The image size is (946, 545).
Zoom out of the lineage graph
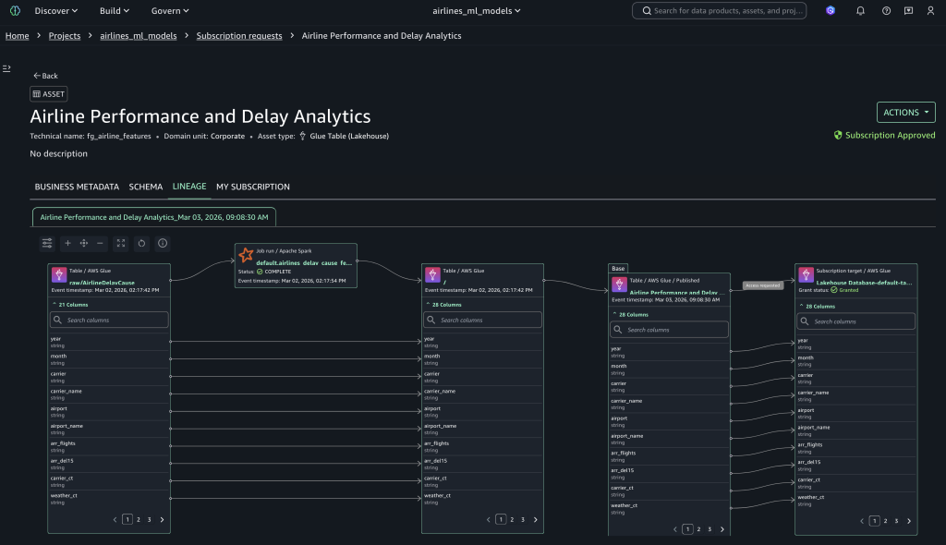100,243
